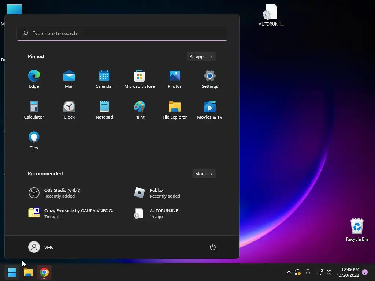Open the Clock app
375x281 pixels.
coord(69,110)
